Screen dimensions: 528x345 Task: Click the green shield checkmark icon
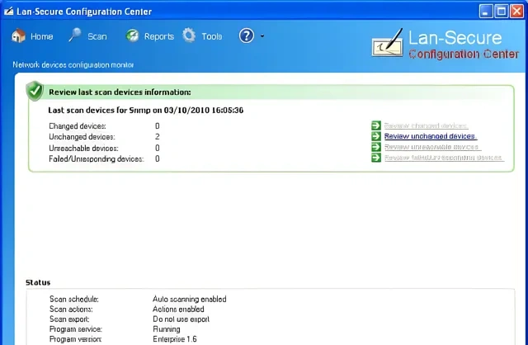click(35, 91)
